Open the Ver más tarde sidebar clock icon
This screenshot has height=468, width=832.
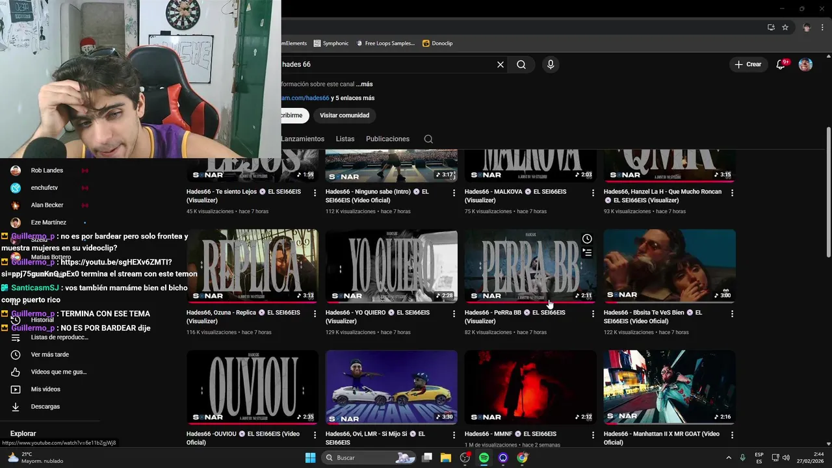pyautogui.click(x=16, y=355)
